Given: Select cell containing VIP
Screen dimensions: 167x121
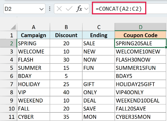Looking at the screenshot, I should (x=33, y=92).
